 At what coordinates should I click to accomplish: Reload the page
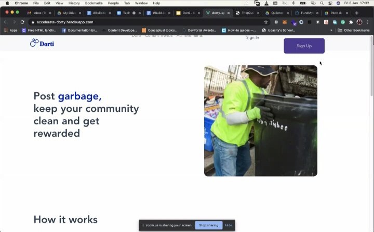point(22,22)
